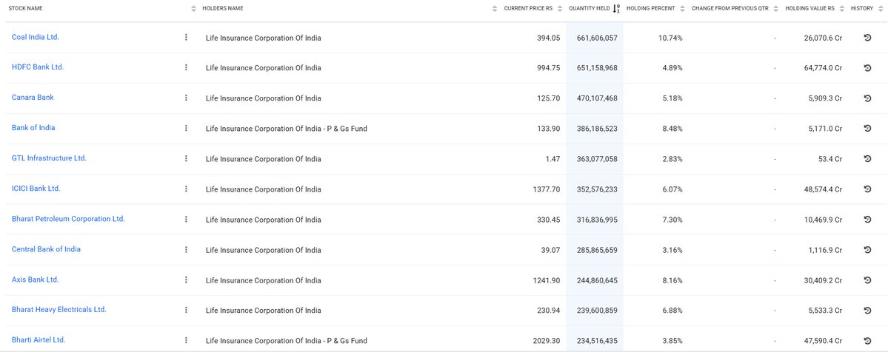Select current price 125.70 cell
This screenshot has height=352, width=888.
(548, 98)
